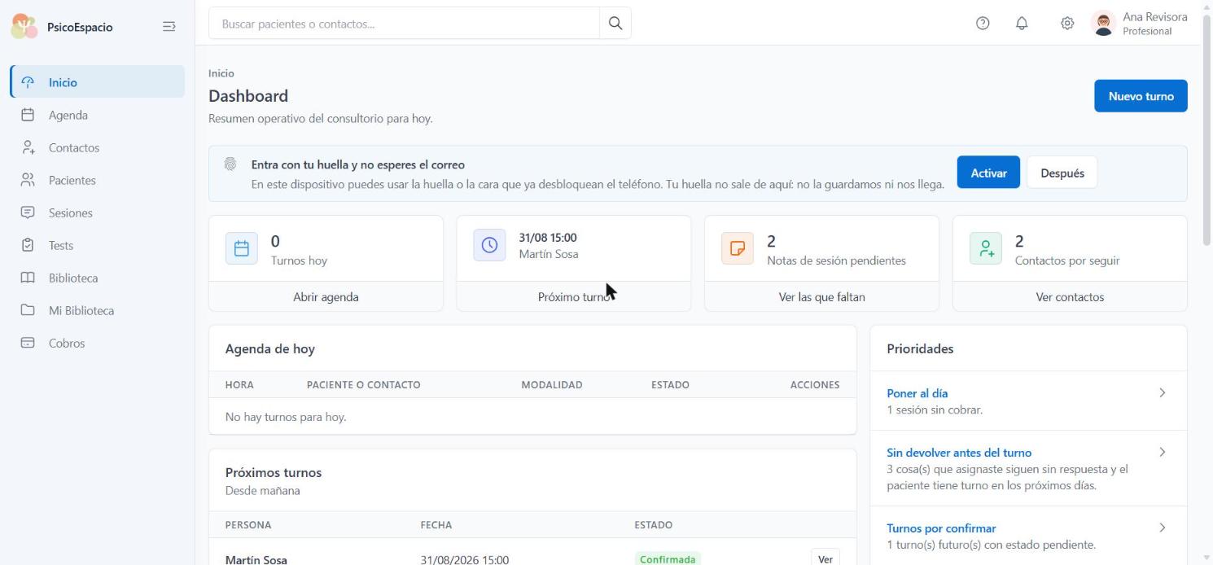Click the HORA column header
The height and width of the screenshot is (565, 1213).
239,384
